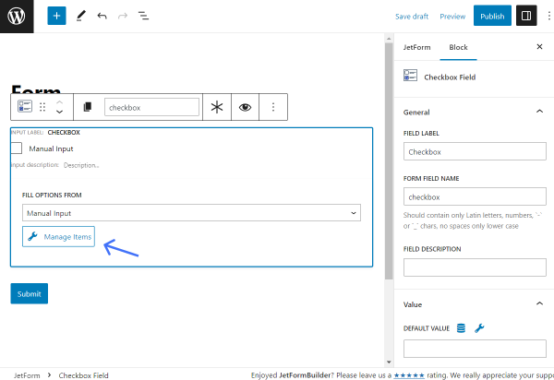
Task: Open the top bar options menu
Action: tap(548, 16)
